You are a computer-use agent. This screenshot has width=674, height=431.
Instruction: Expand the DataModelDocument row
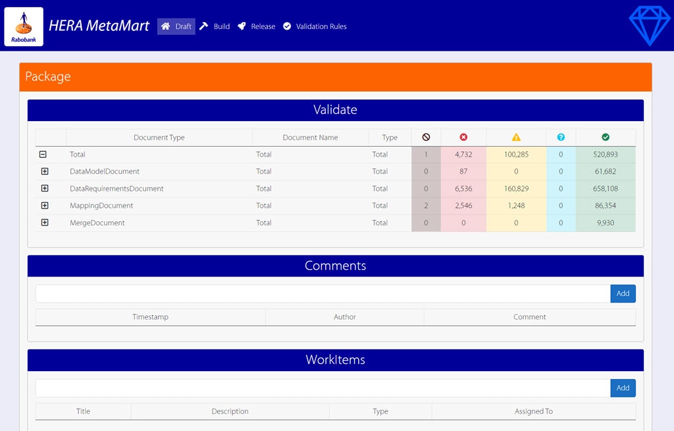[45, 172]
